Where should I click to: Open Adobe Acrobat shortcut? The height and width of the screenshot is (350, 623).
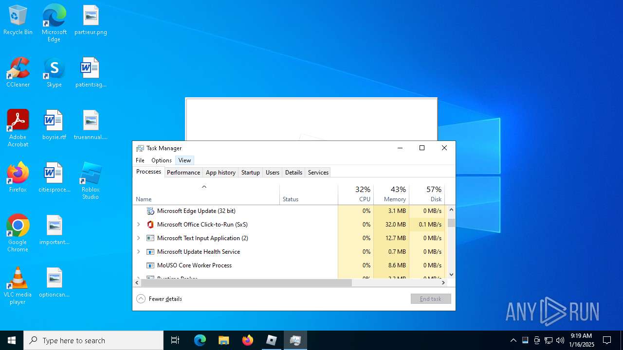pyautogui.click(x=18, y=128)
